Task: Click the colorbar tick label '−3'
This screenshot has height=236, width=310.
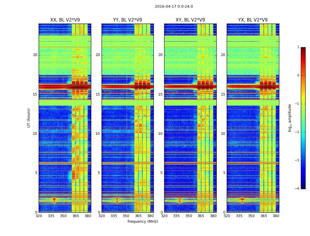Action: coord(297,160)
